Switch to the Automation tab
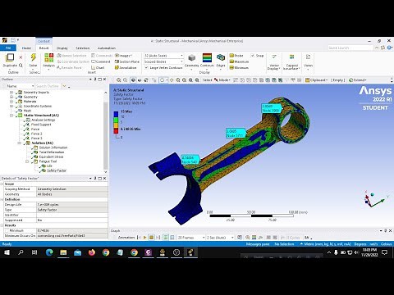This screenshot has height=295, width=394. point(107,48)
